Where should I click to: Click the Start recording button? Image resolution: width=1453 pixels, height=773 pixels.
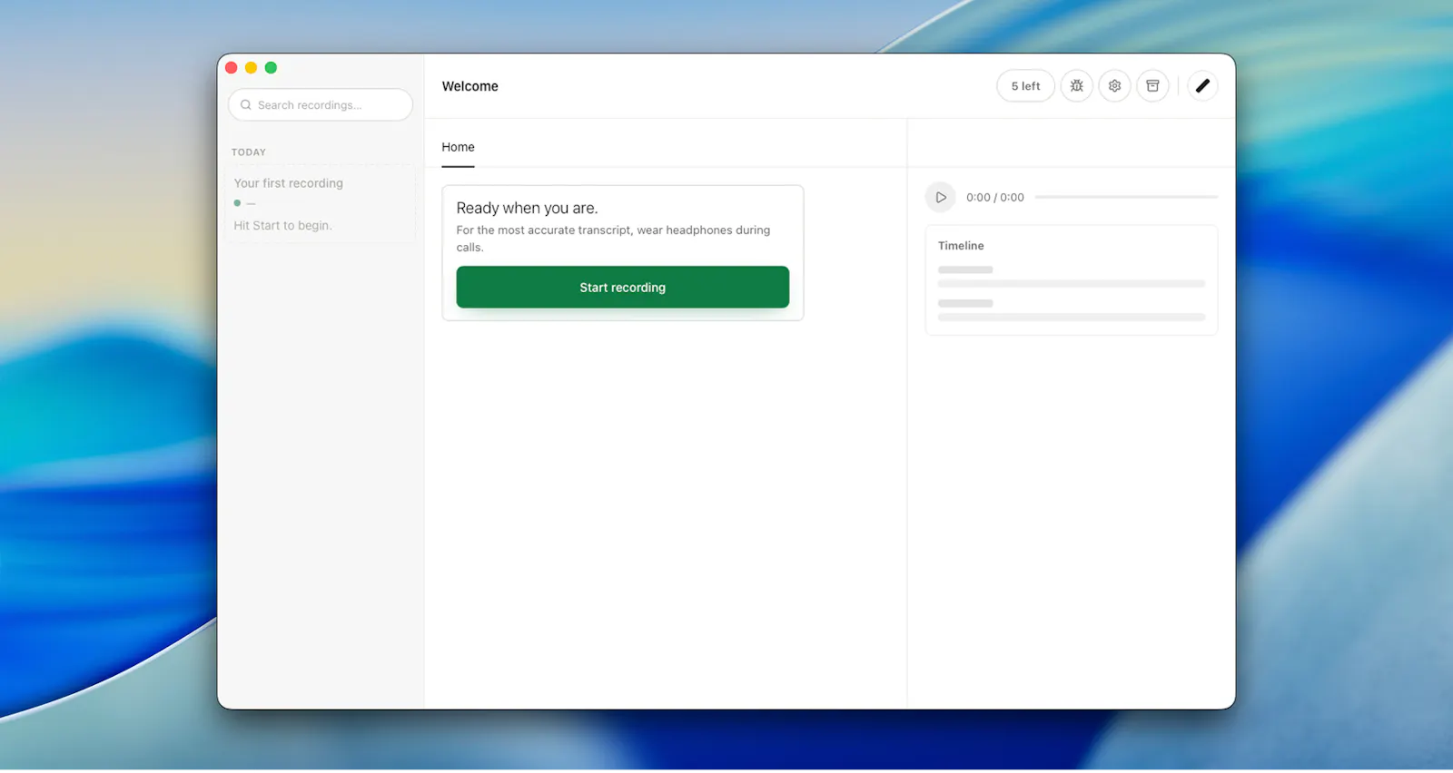click(622, 288)
